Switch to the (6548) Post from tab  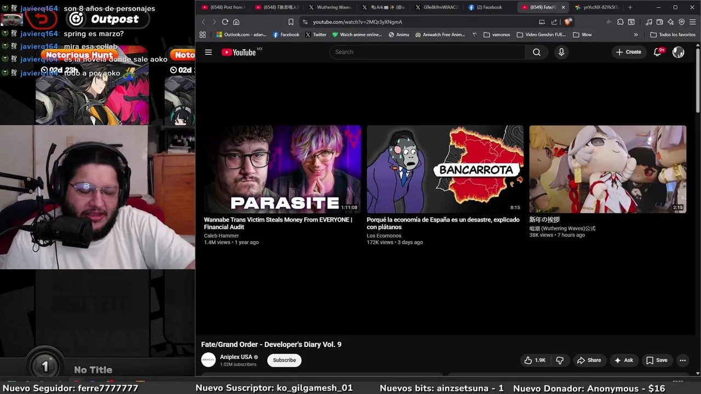pyautogui.click(x=223, y=7)
